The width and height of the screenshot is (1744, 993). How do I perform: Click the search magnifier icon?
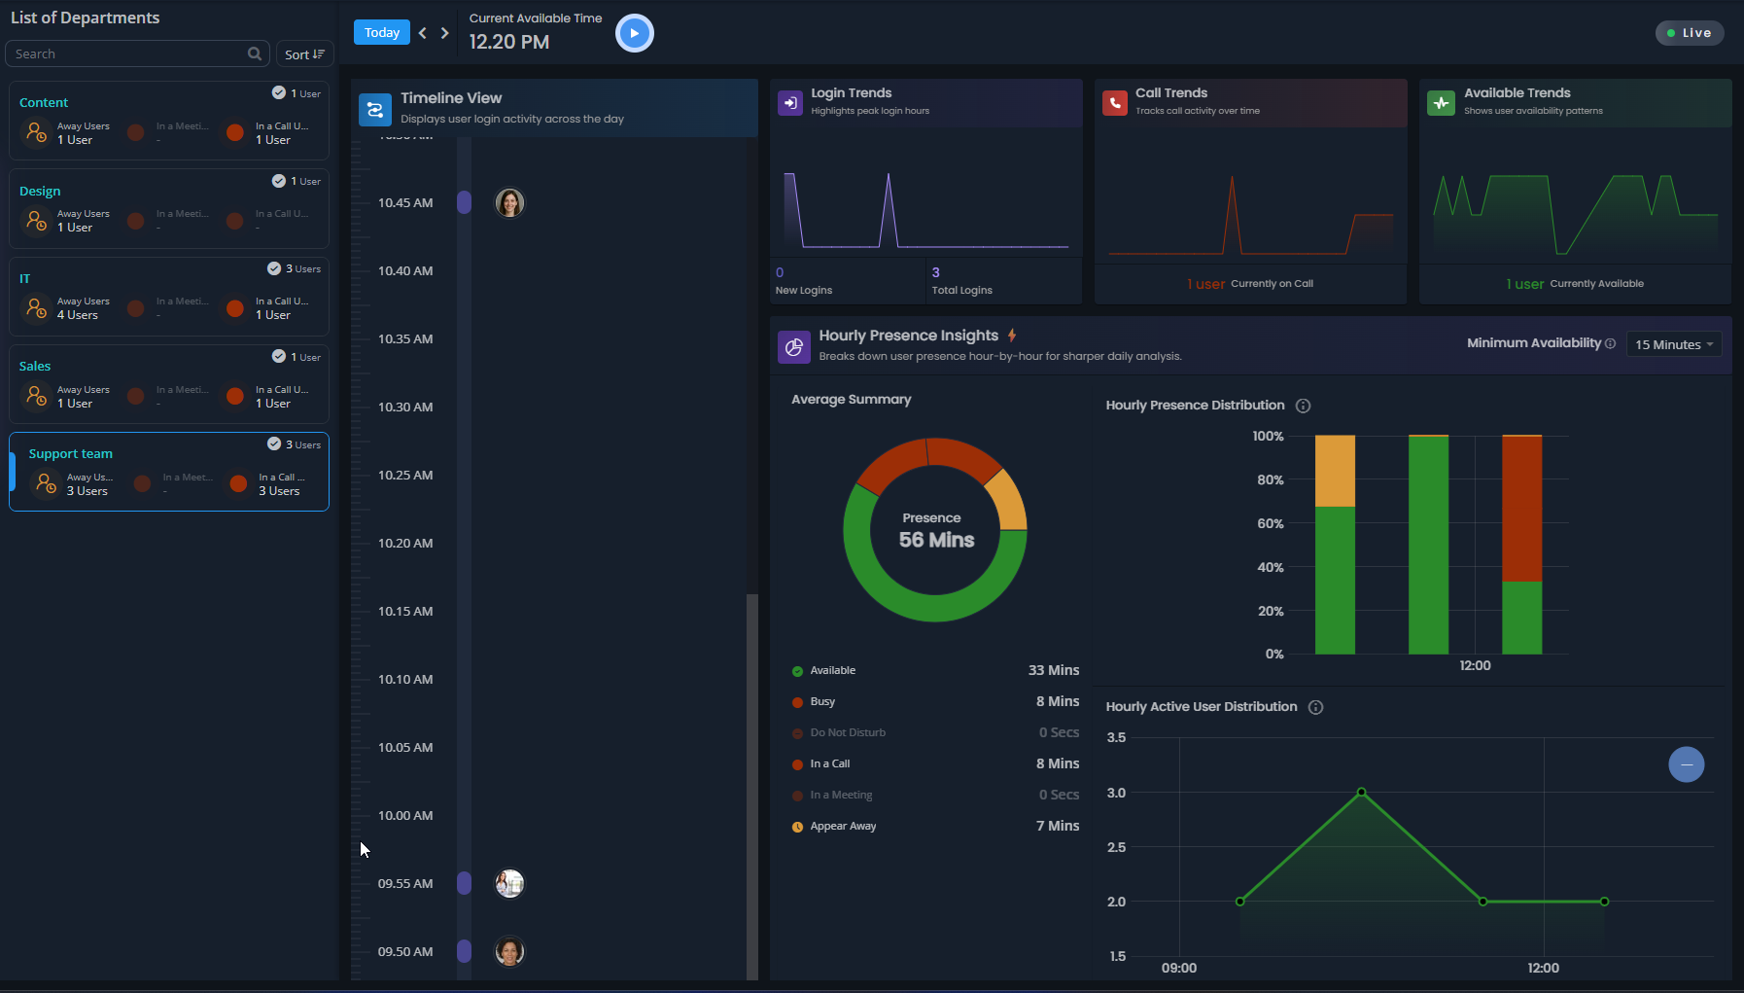tap(255, 53)
